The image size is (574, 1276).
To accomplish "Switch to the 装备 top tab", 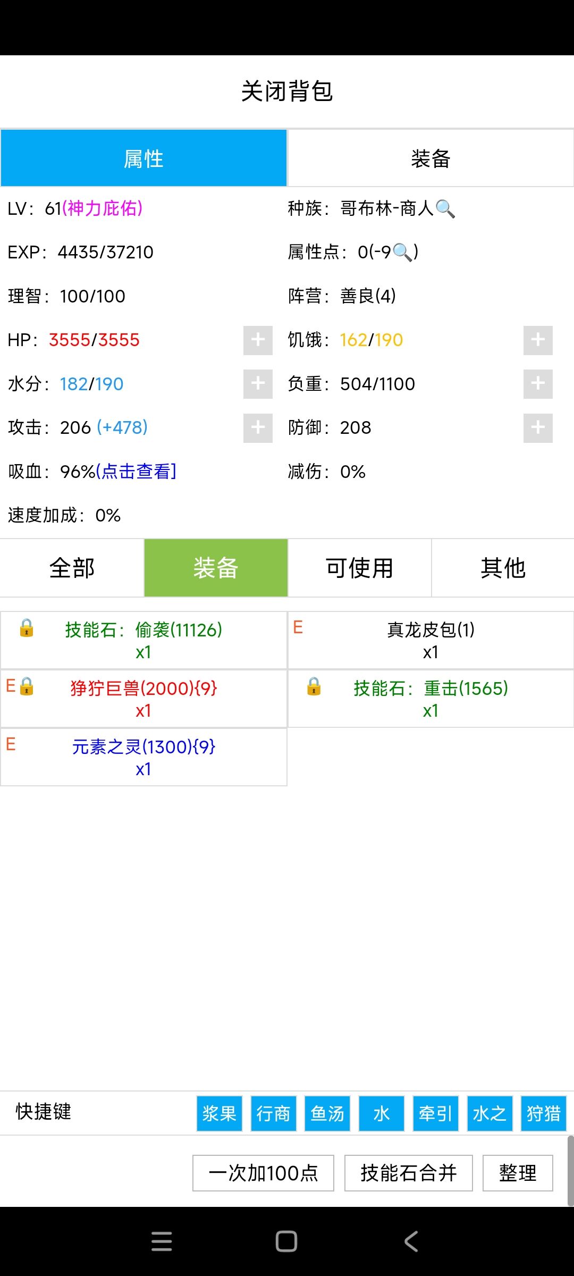I will (430, 158).
